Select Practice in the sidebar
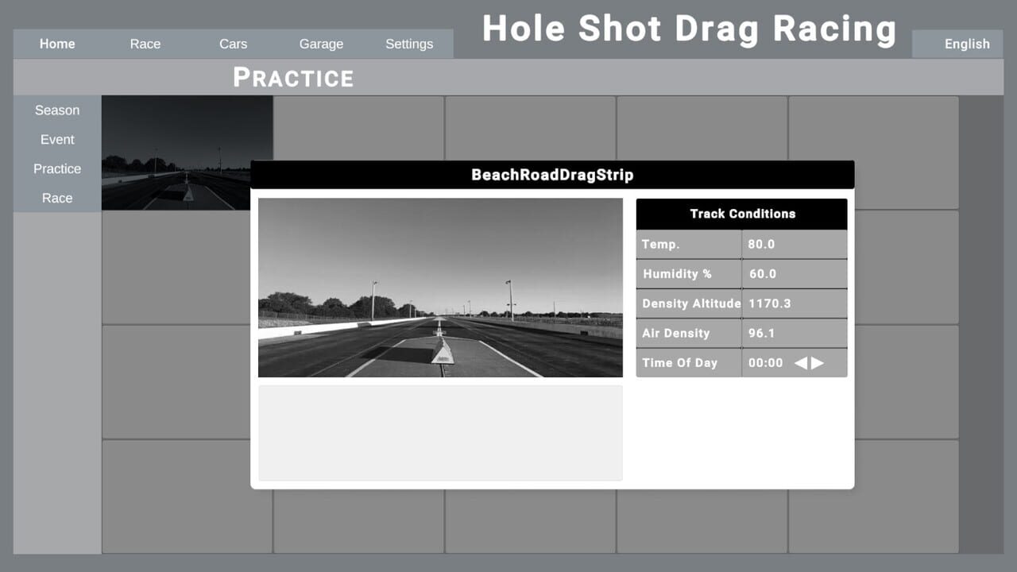Image resolution: width=1017 pixels, height=572 pixels. tap(56, 168)
